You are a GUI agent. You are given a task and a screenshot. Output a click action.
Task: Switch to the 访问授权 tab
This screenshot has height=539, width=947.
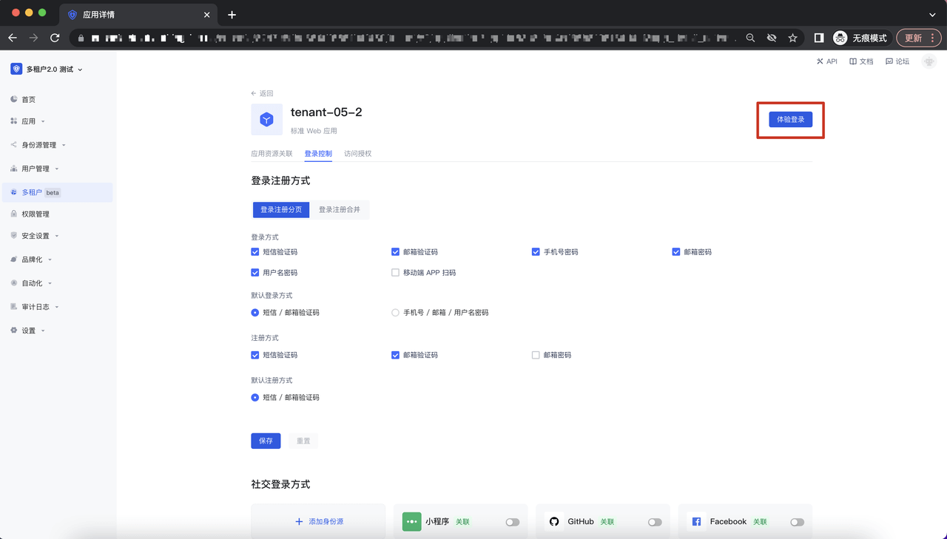click(x=357, y=154)
